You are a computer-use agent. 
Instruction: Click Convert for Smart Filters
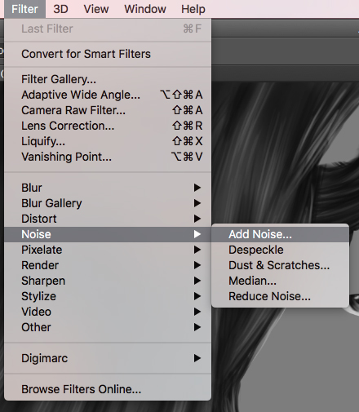pos(108,54)
